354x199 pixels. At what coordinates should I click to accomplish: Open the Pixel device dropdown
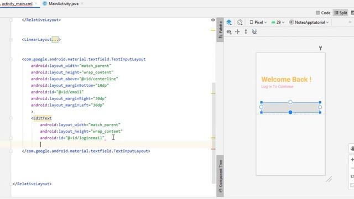point(258,22)
